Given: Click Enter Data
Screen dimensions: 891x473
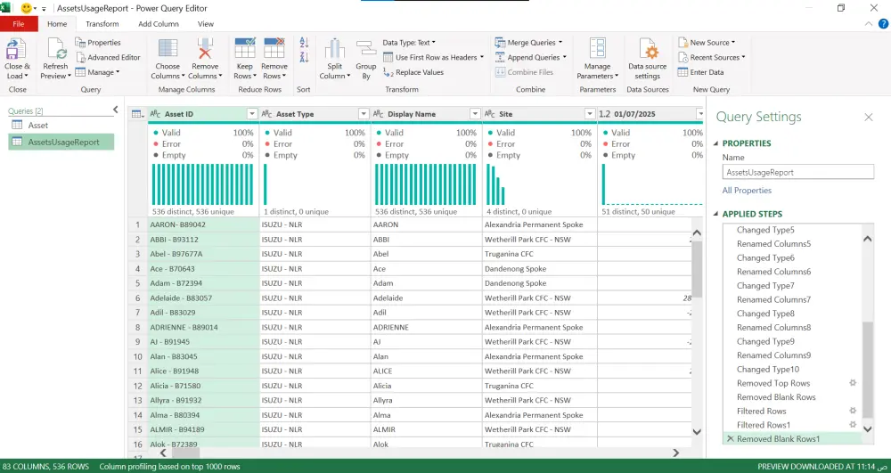Looking at the screenshot, I should [x=700, y=72].
